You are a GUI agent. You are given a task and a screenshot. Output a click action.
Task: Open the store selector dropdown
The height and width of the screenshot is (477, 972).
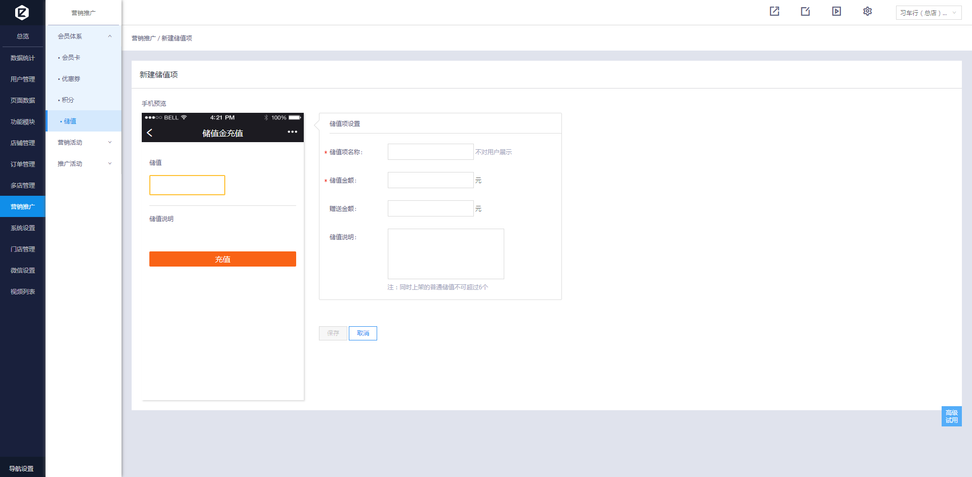pyautogui.click(x=928, y=13)
